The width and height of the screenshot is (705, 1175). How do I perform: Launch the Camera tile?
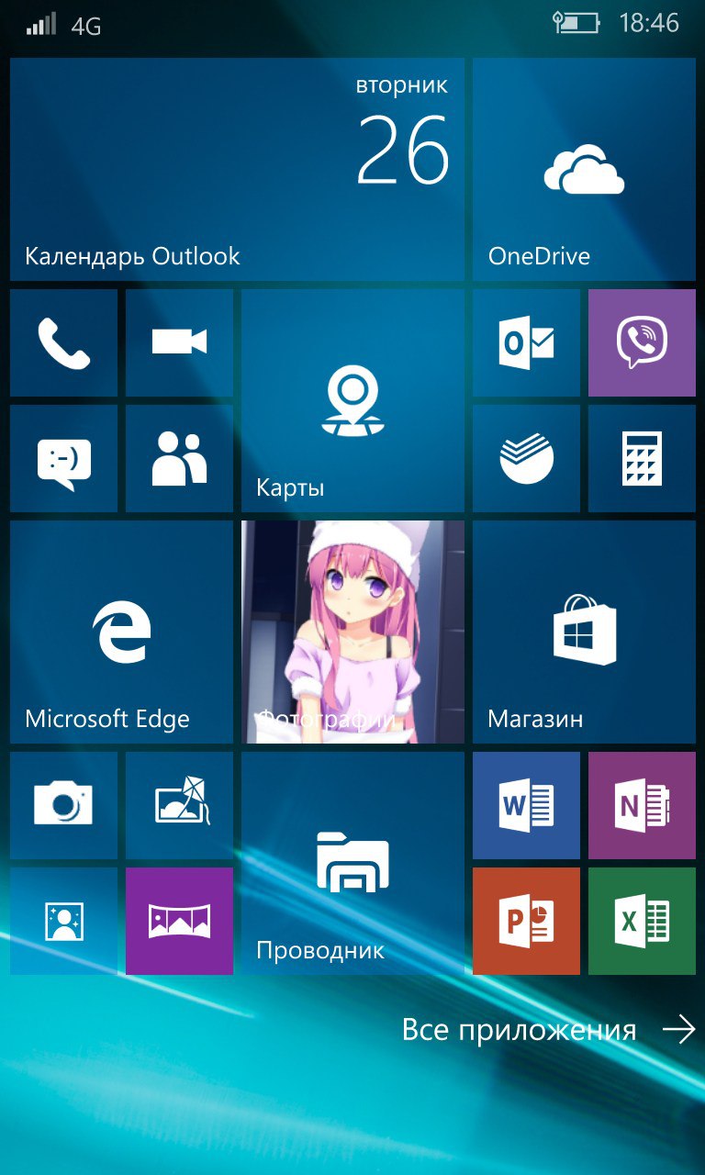pyautogui.click(x=63, y=805)
